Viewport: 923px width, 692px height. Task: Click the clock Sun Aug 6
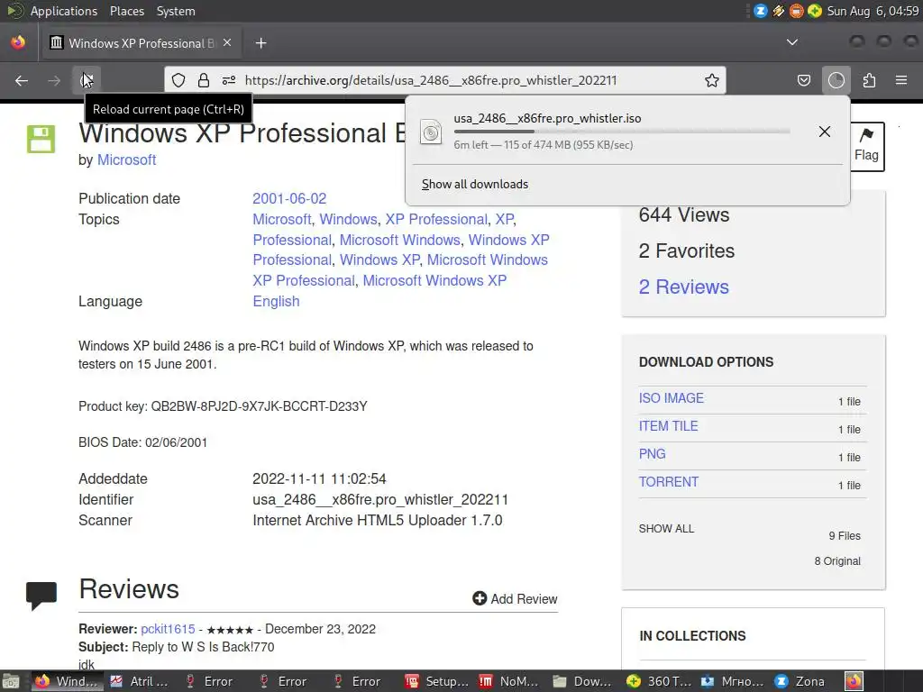[873, 11]
